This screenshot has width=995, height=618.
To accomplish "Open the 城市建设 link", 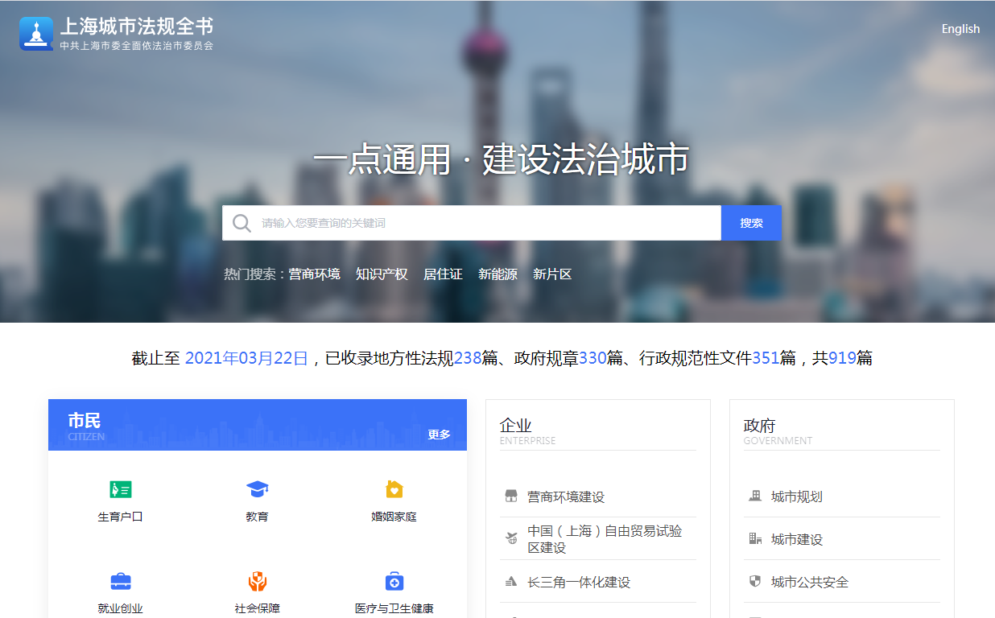I will point(797,540).
